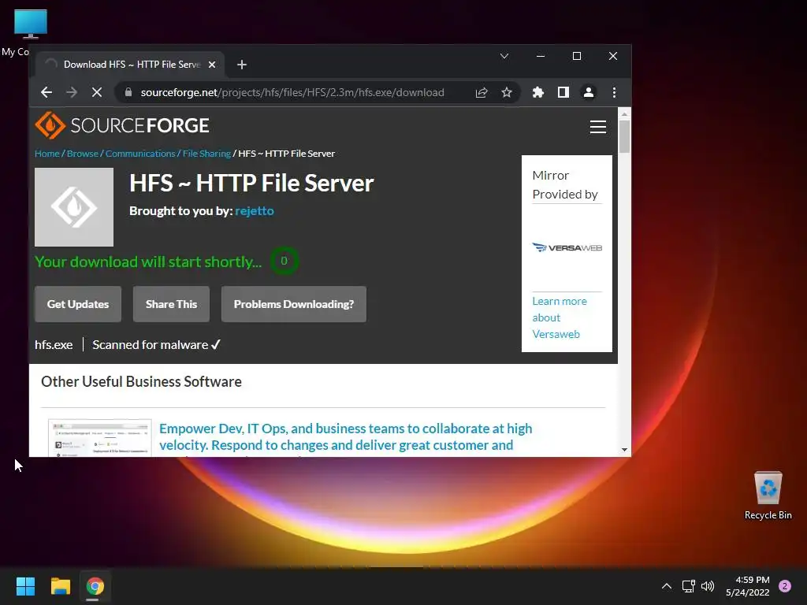Click the HFS project icon placeholder
The width and height of the screenshot is (807, 605).
click(x=74, y=207)
